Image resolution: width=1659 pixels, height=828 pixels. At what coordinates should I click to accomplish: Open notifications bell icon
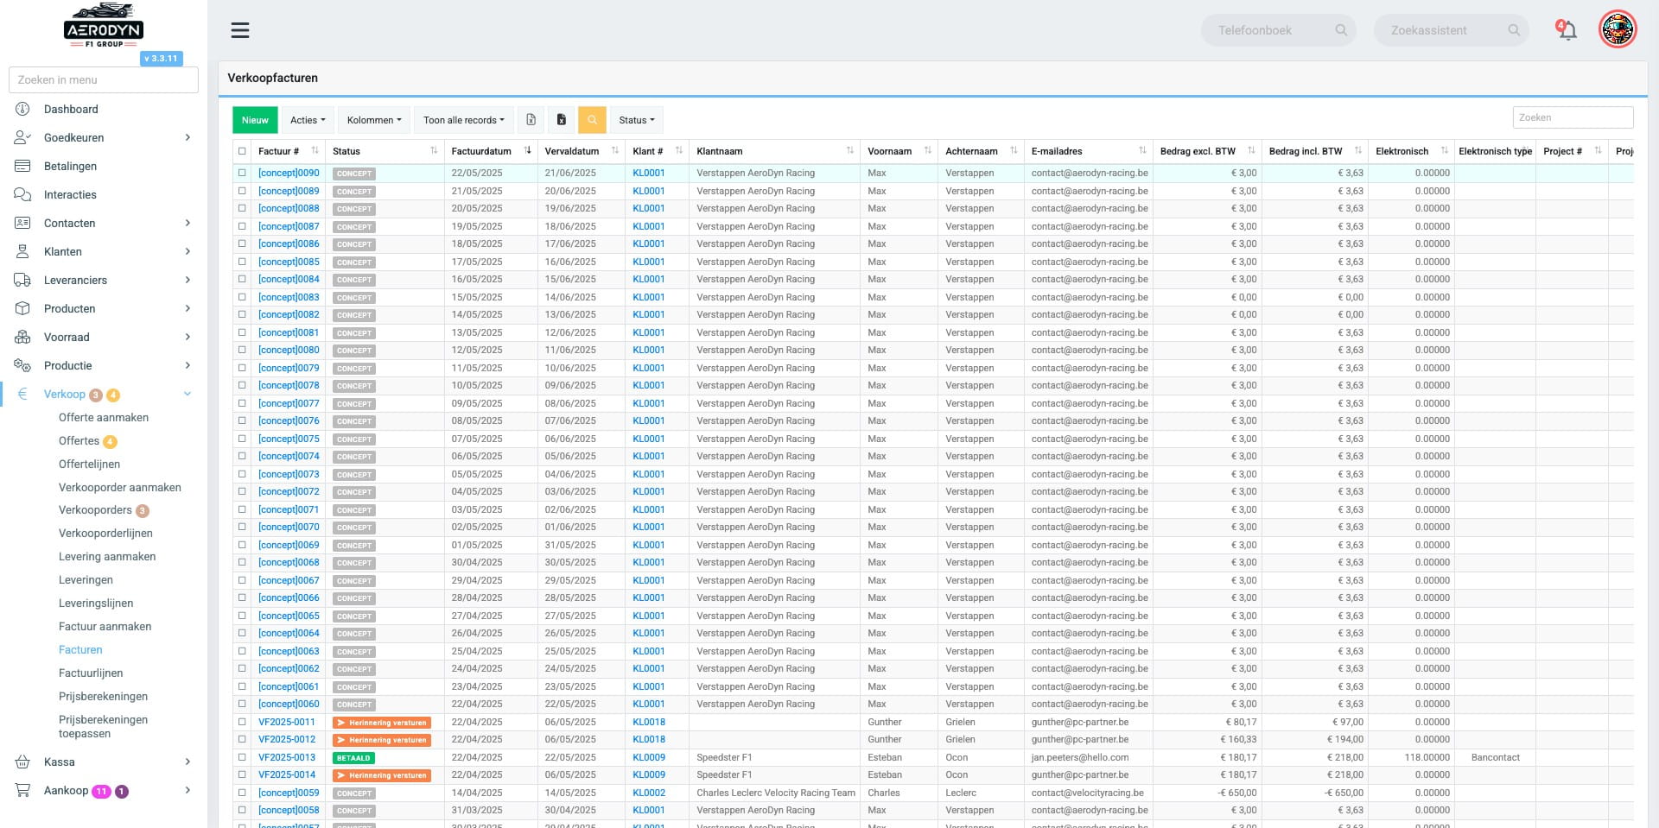pyautogui.click(x=1567, y=30)
